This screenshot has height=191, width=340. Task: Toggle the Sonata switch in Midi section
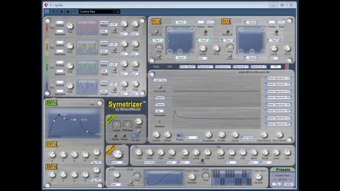tap(116, 136)
